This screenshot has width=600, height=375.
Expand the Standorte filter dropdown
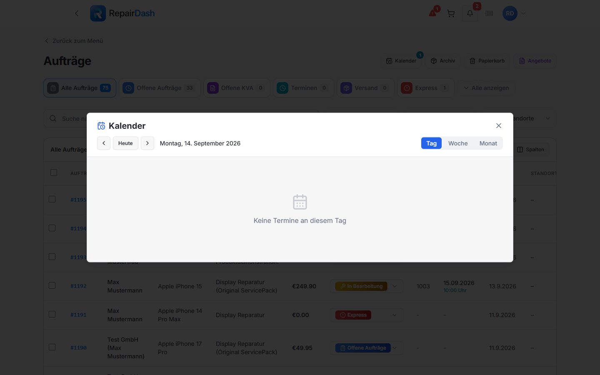[547, 119]
